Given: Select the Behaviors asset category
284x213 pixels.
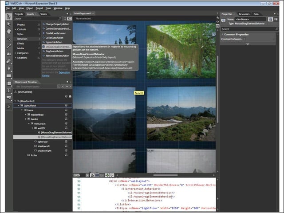Looking at the screenshot, I should (x=22, y=39).
